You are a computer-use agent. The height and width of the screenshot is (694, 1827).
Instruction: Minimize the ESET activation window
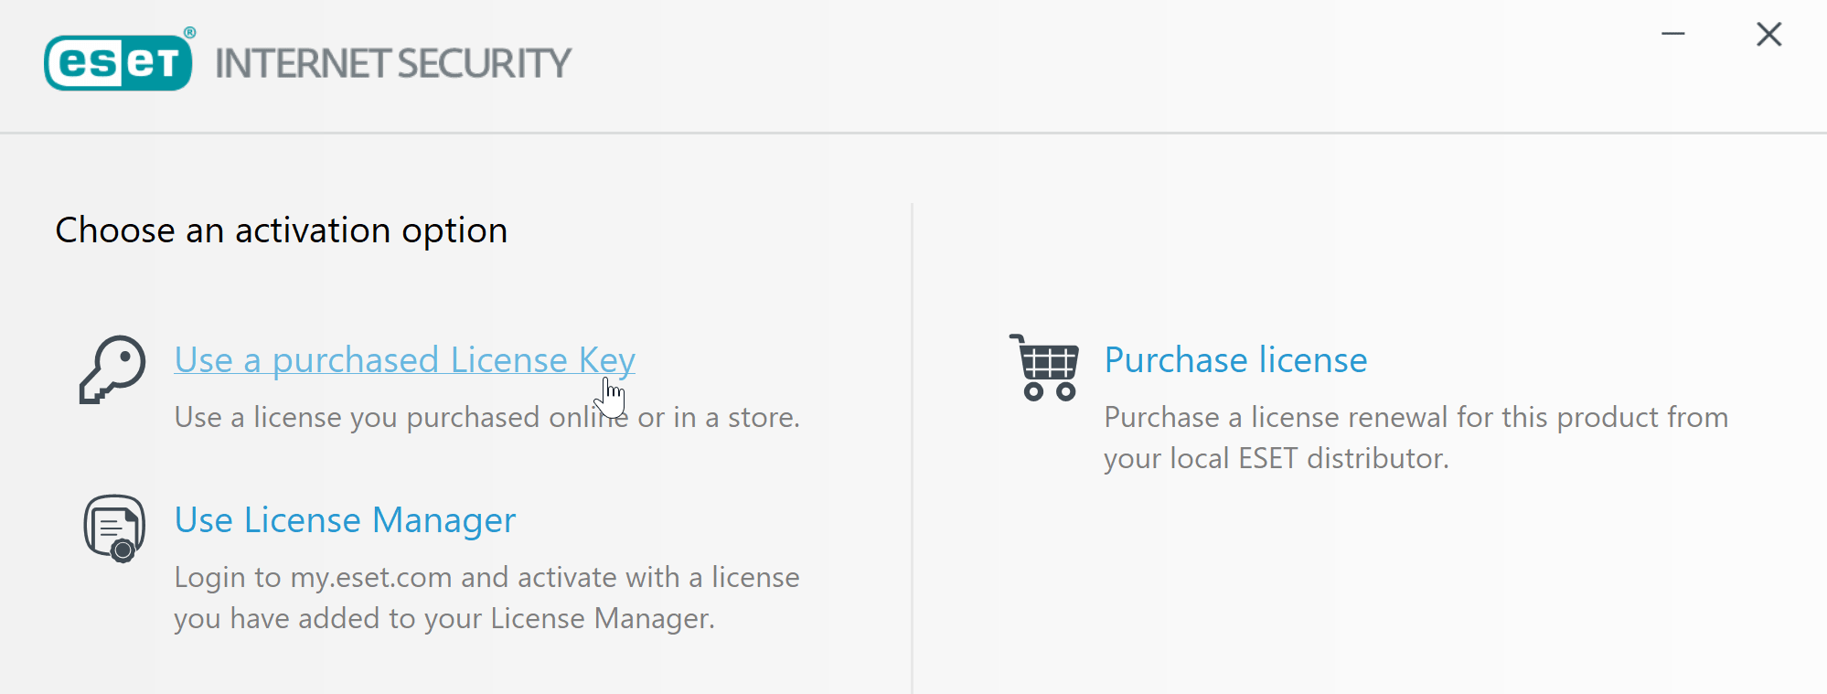(1672, 35)
